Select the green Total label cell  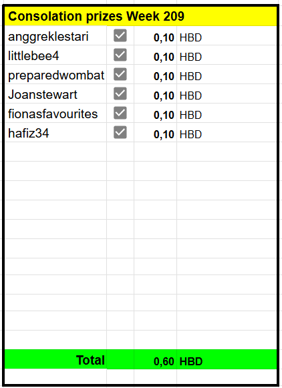55,359
